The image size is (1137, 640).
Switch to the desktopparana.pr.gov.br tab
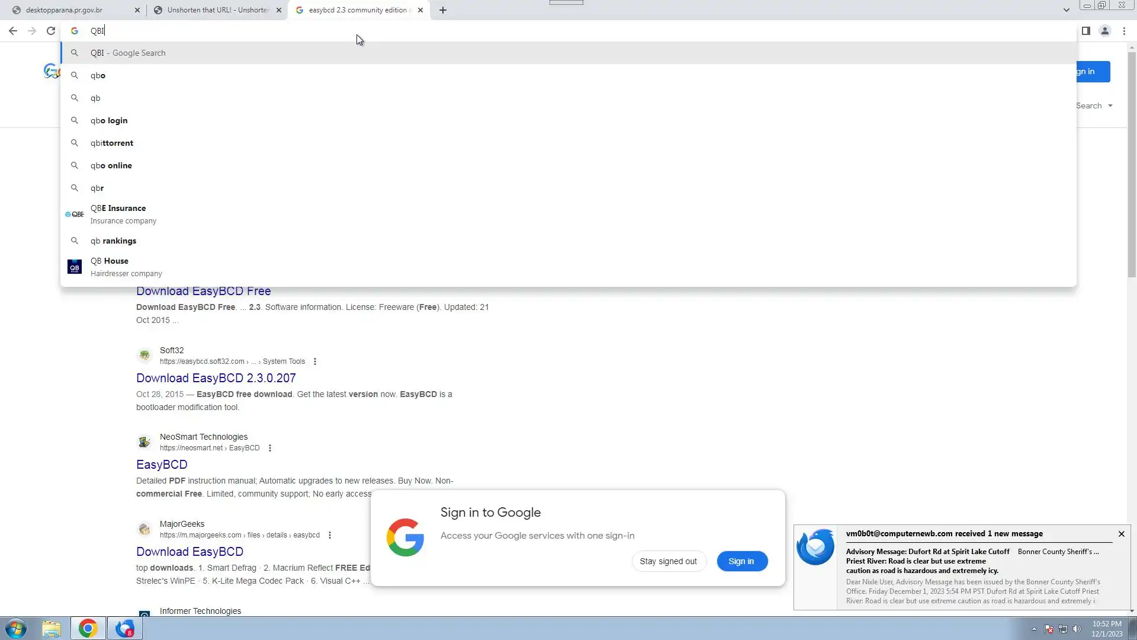point(64,10)
